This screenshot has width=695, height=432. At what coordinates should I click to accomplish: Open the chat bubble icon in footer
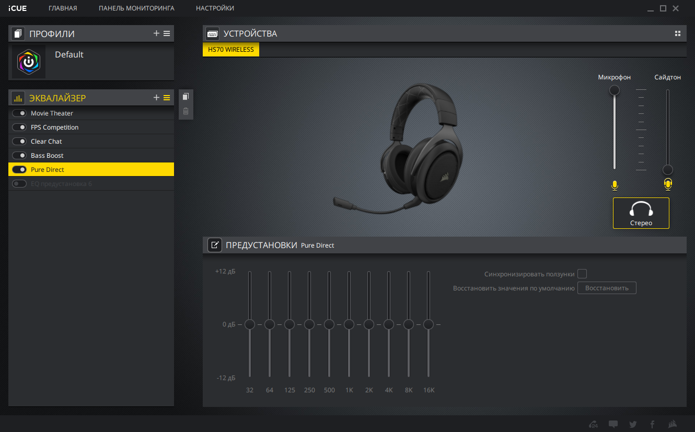(x=613, y=424)
